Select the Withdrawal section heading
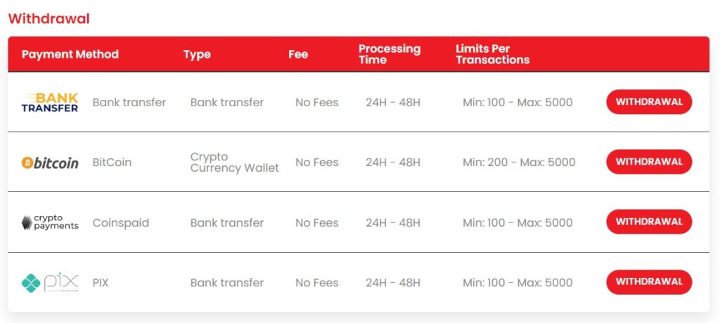 [49, 19]
